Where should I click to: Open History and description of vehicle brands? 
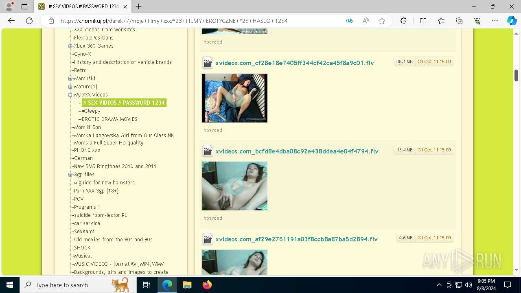(x=123, y=62)
